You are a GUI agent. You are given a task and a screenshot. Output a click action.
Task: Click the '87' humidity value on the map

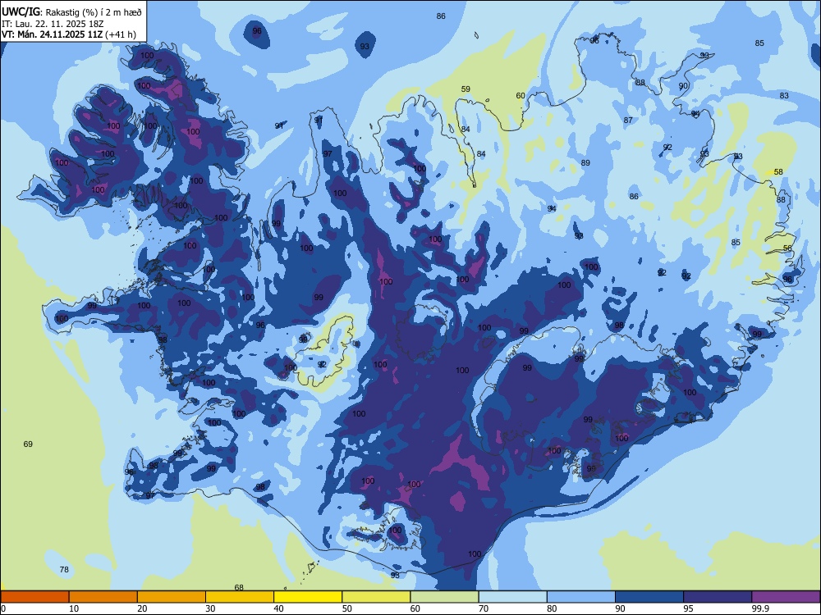coord(628,121)
